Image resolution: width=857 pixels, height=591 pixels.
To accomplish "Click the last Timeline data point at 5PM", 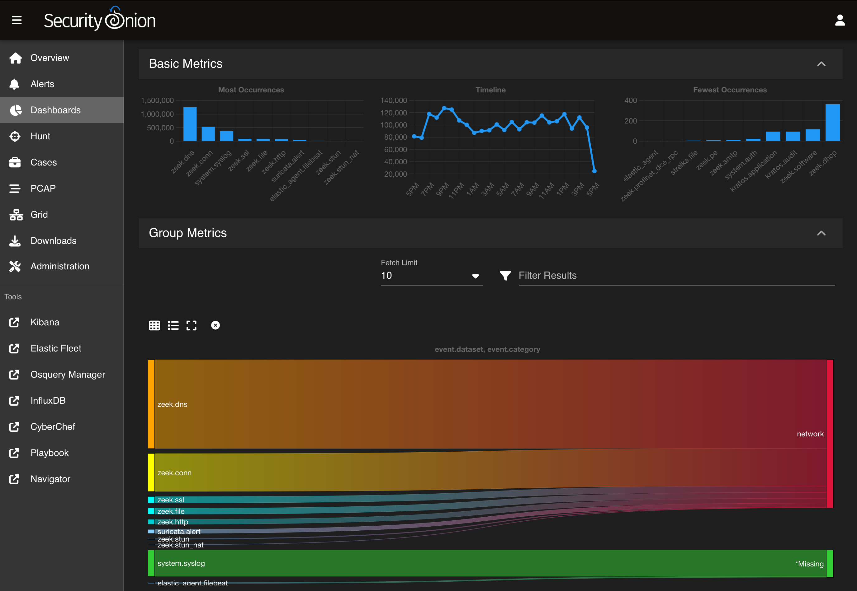I will point(594,171).
